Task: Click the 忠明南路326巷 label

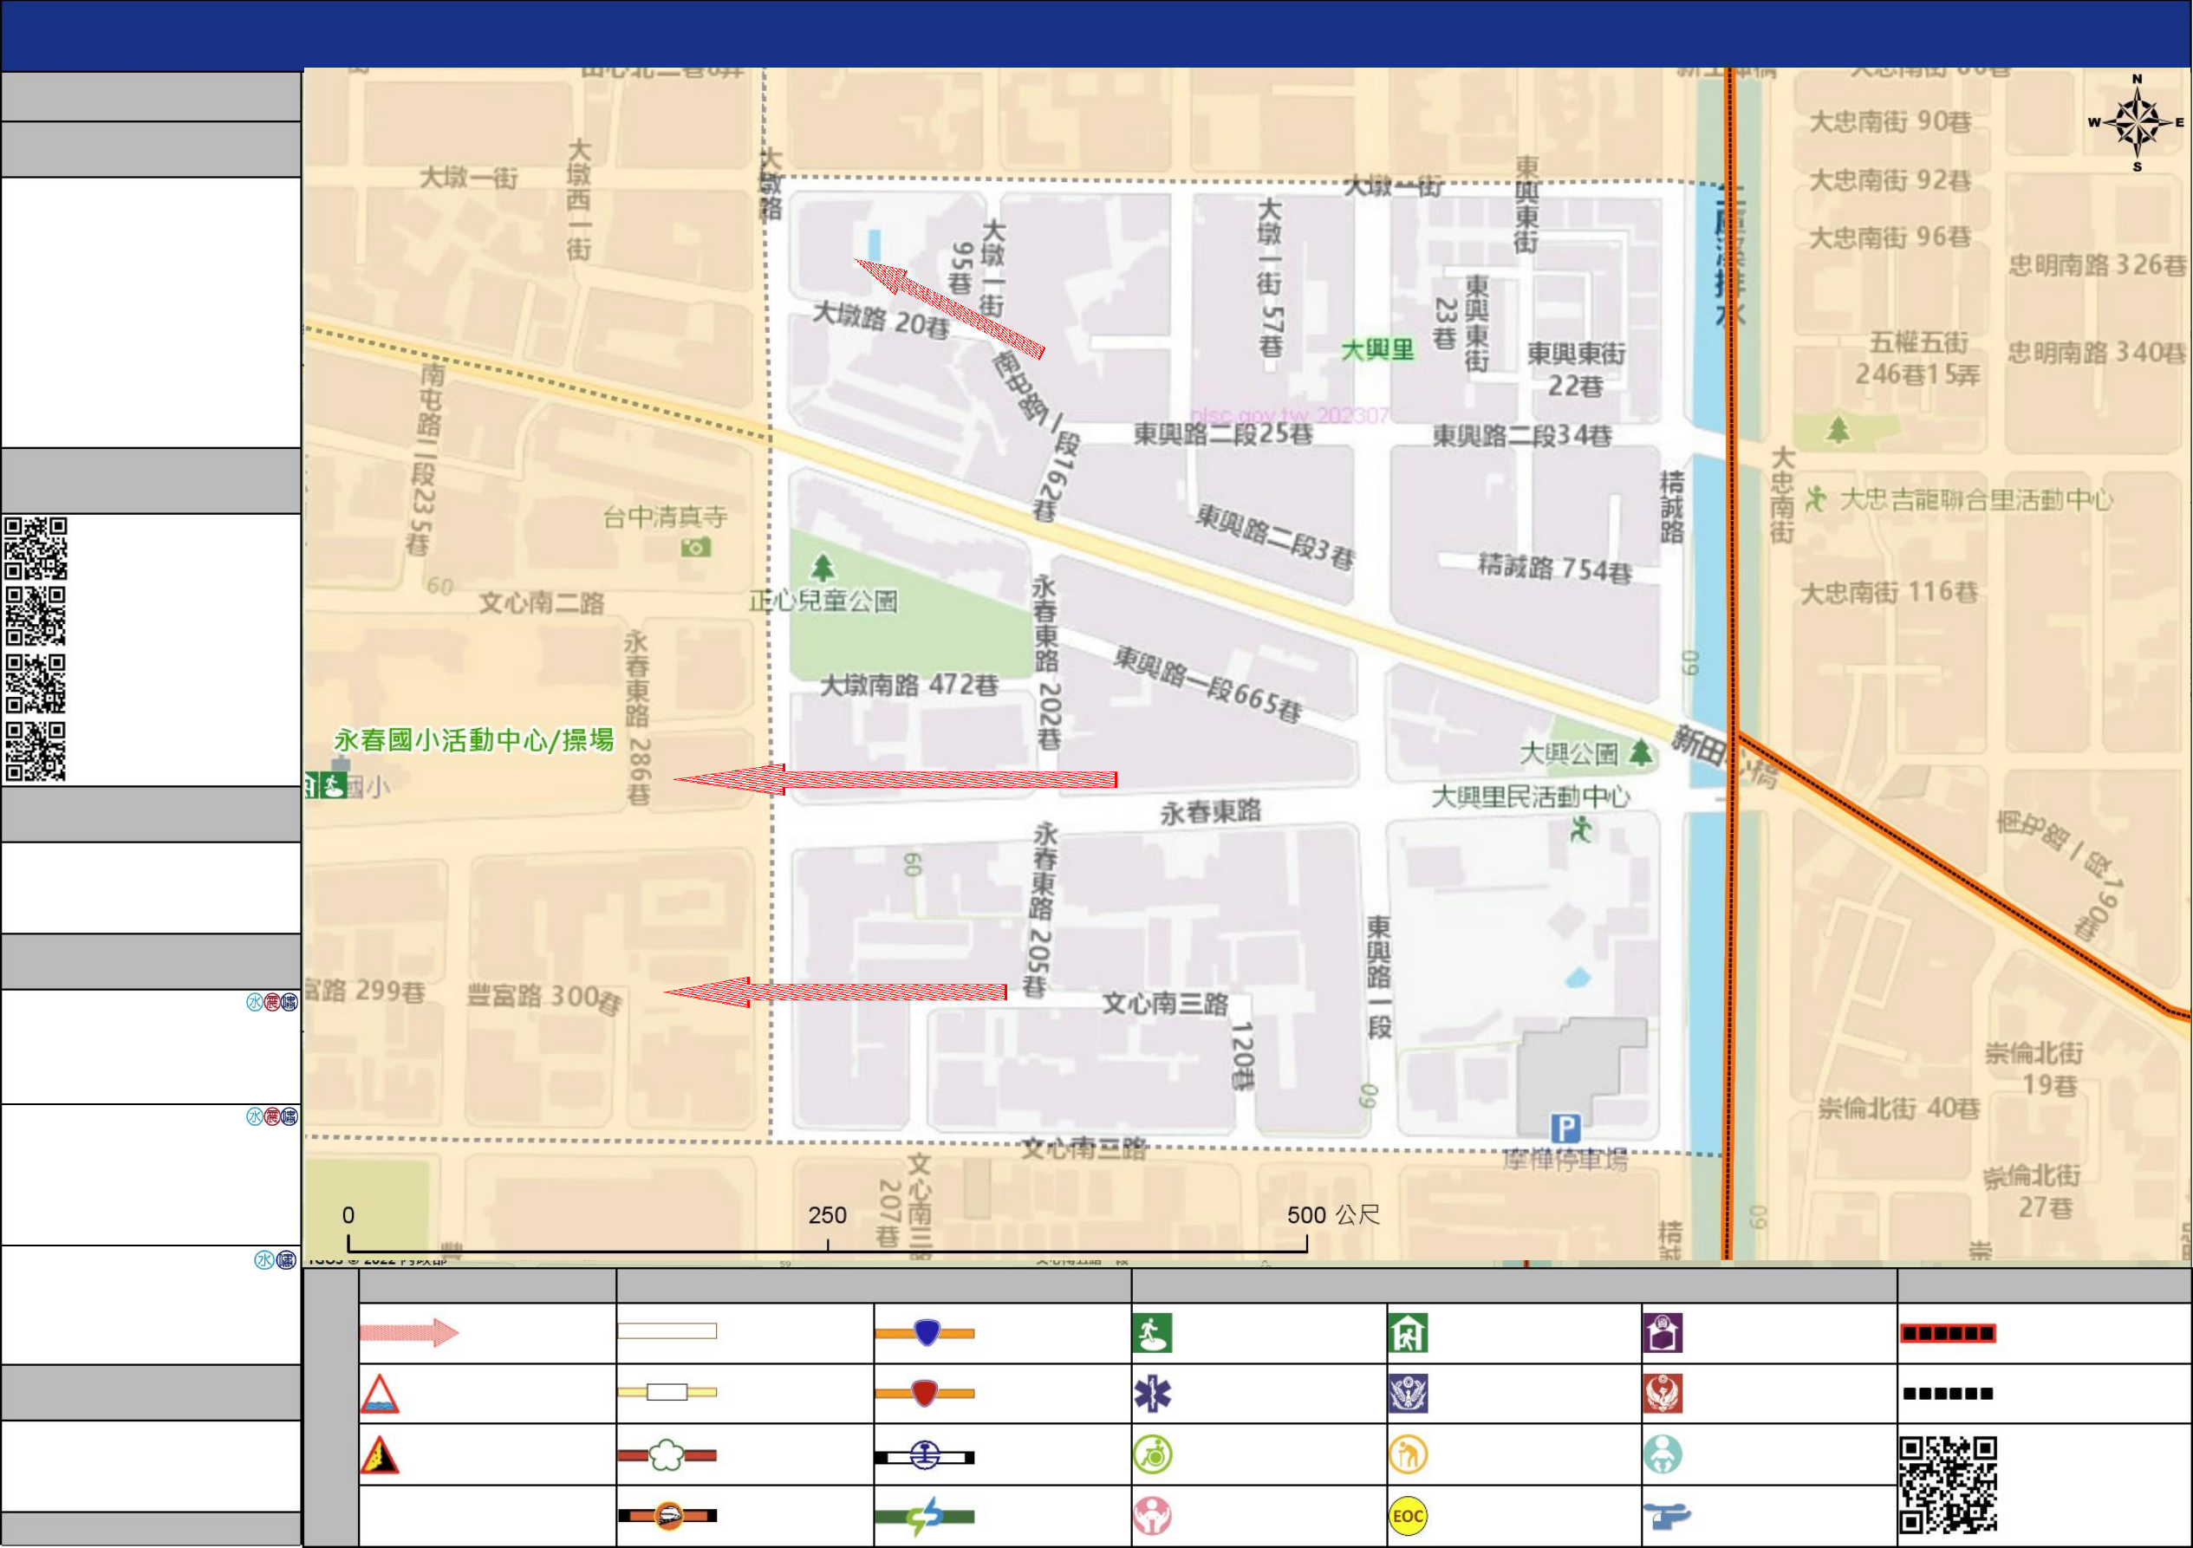Action: tap(2098, 264)
